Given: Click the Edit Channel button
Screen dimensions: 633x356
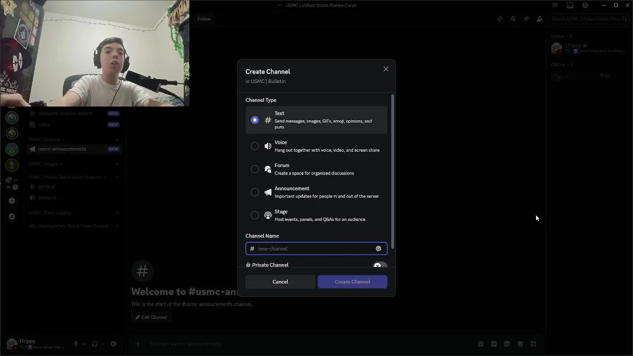Looking at the screenshot, I should pyautogui.click(x=151, y=317).
